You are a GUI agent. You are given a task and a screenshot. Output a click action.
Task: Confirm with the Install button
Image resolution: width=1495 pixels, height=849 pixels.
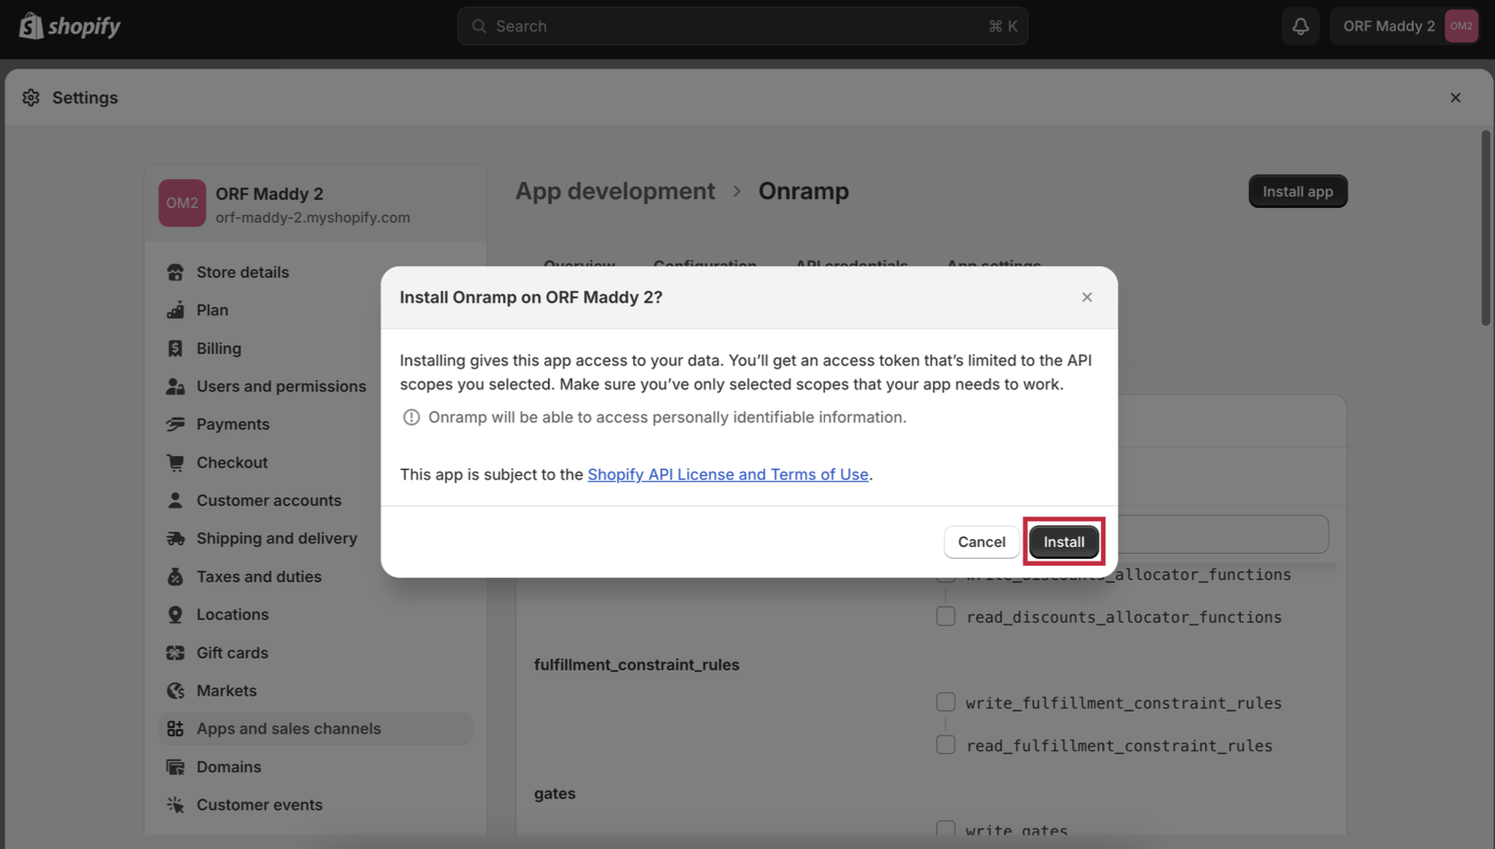point(1064,542)
